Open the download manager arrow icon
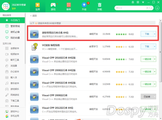 tap(157, 8)
